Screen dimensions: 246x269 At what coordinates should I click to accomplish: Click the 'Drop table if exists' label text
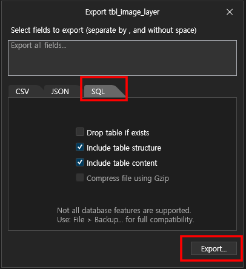tap(118, 133)
